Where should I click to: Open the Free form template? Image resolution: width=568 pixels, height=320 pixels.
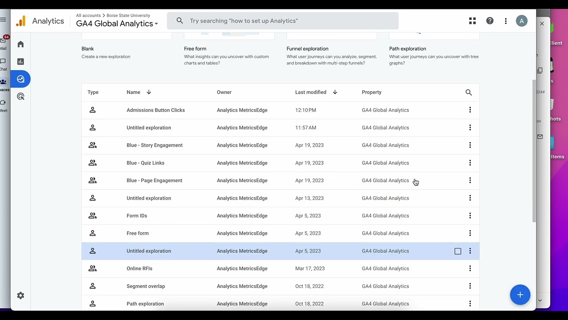[x=229, y=49]
